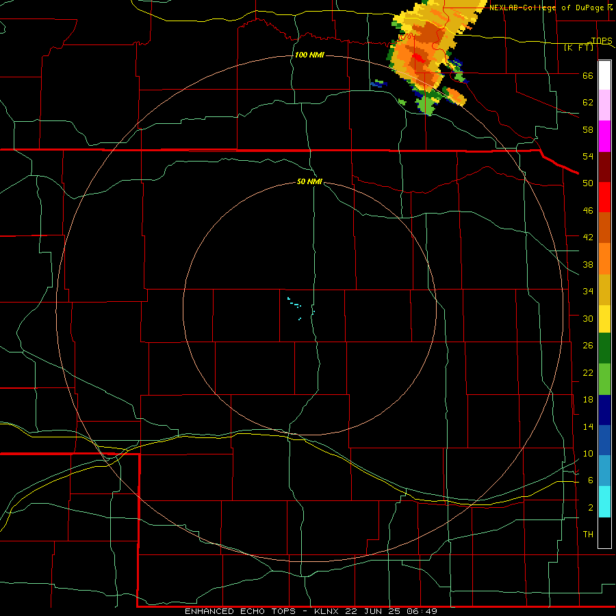Click the gold swatch near 34
616x616 pixels.
604,290
